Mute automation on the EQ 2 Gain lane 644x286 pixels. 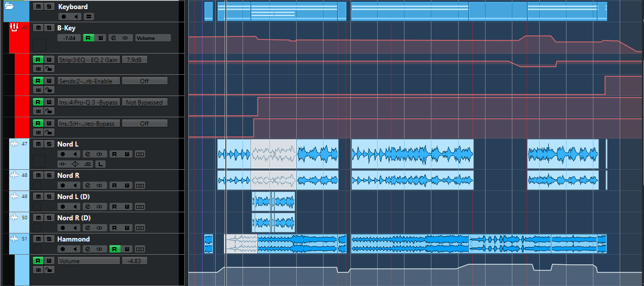click(x=38, y=68)
